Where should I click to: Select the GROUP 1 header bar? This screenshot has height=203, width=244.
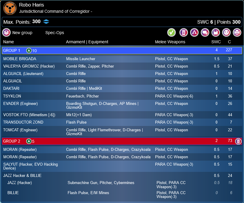point(122,51)
